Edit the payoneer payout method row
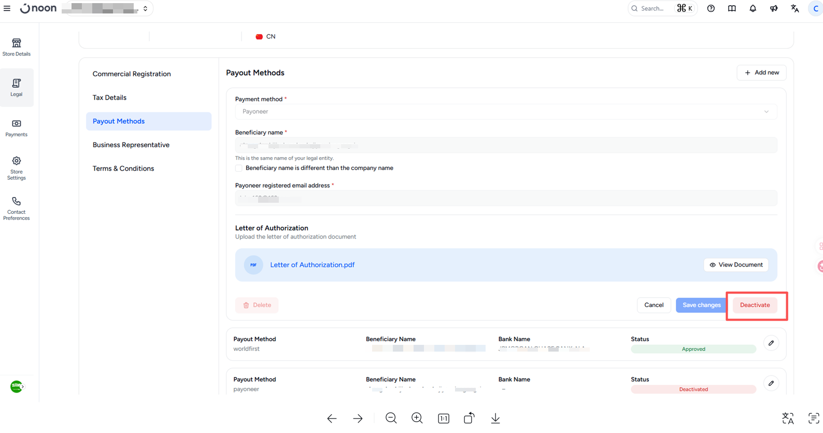Viewport: 823px width, 433px height. click(x=771, y=383)
